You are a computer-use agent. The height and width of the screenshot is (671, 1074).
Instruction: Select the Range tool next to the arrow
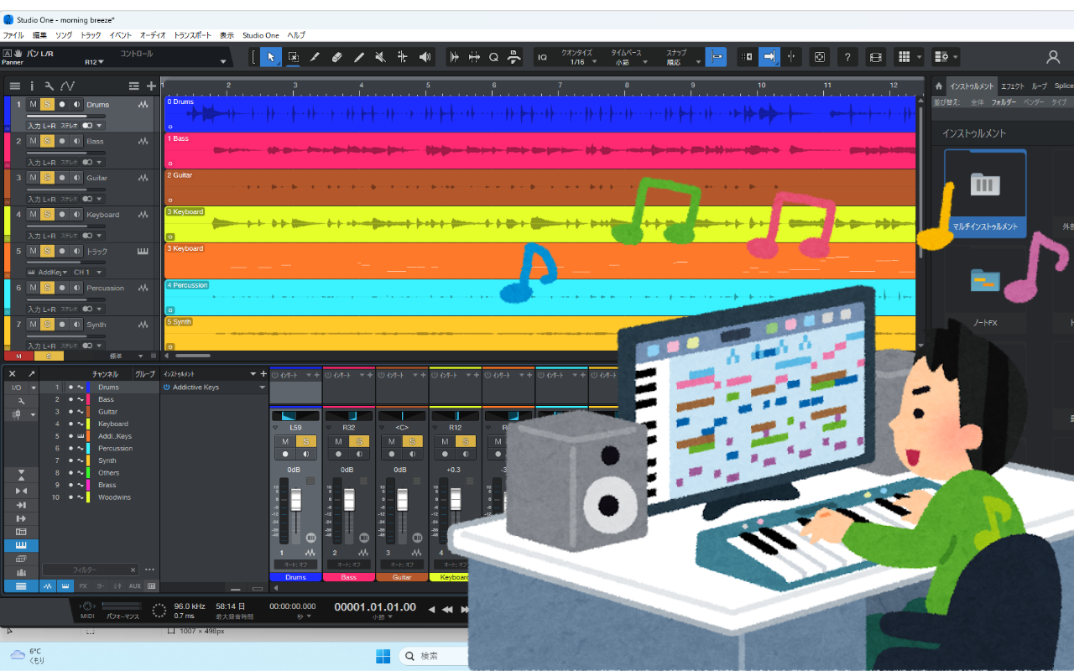[292, 56]
